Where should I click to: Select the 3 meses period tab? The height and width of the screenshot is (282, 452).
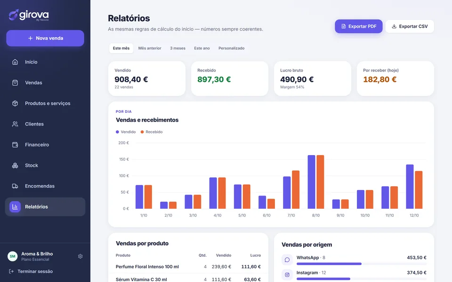178,48
